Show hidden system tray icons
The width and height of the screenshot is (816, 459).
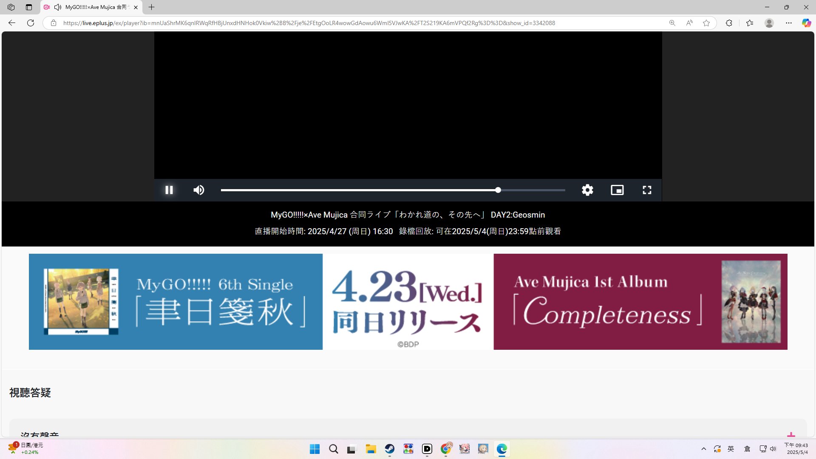click(704, 449)
